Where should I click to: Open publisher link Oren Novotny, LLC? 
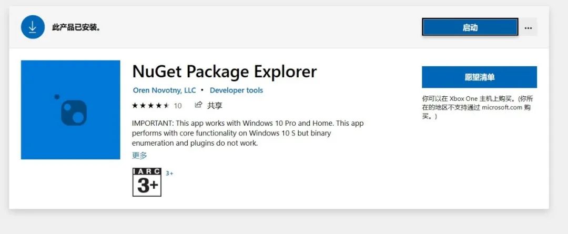[x=164, y=90]
